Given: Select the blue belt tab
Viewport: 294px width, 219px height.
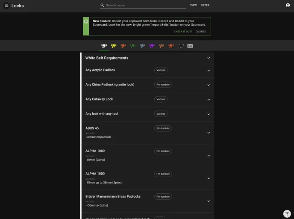Looking at the screenshot, I should pos(142,46).
